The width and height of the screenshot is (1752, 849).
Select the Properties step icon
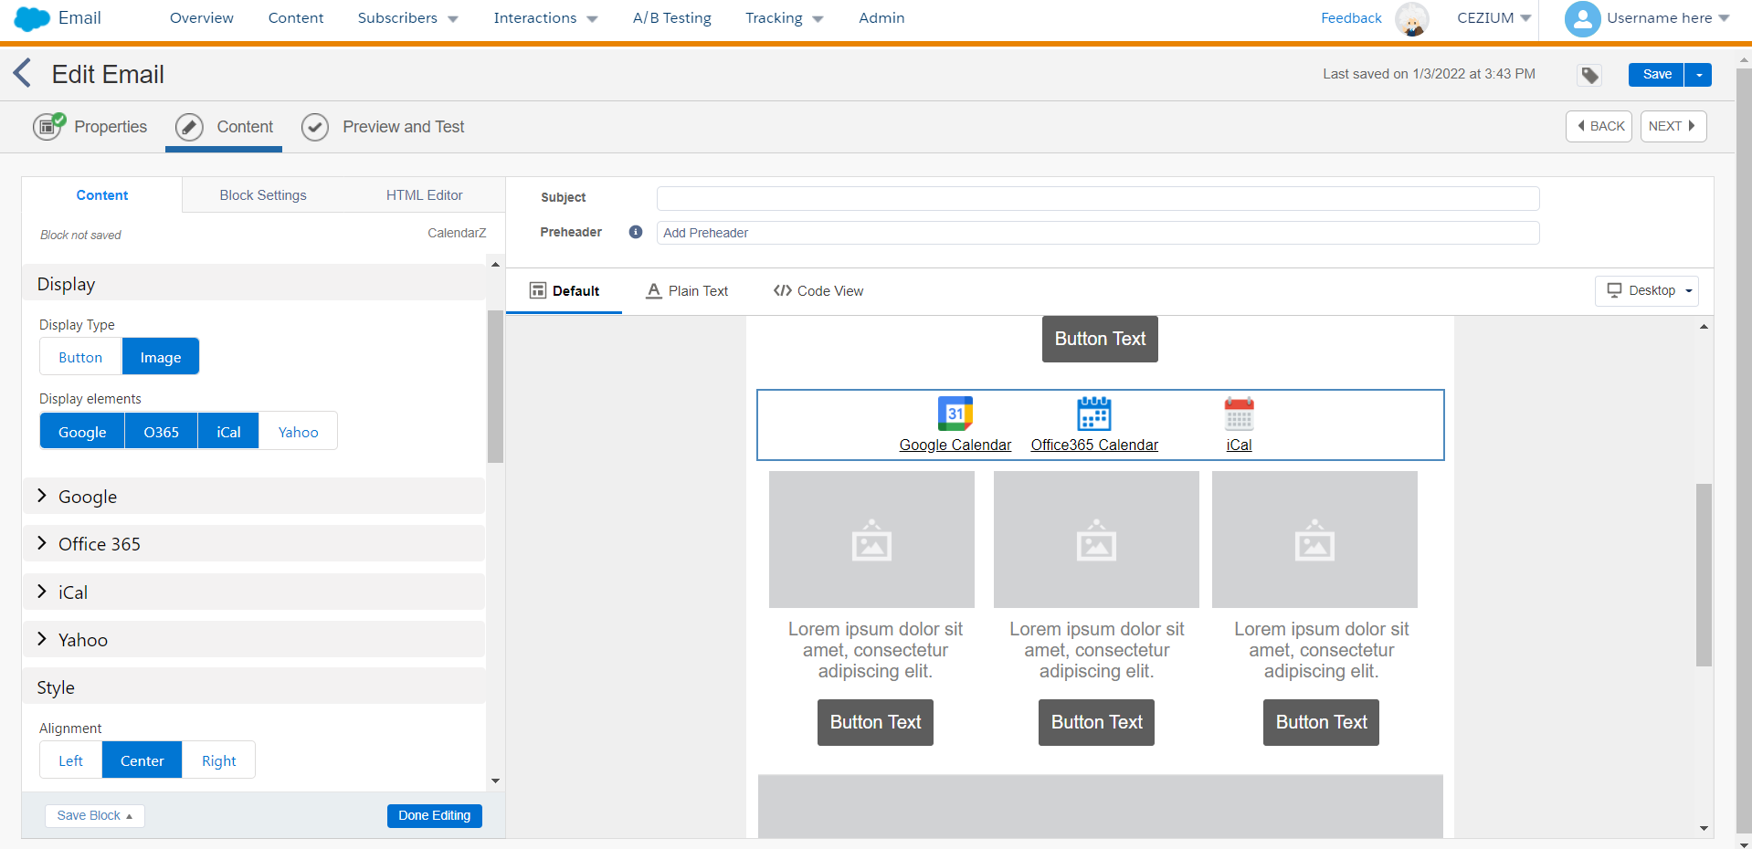coord(47,126)
